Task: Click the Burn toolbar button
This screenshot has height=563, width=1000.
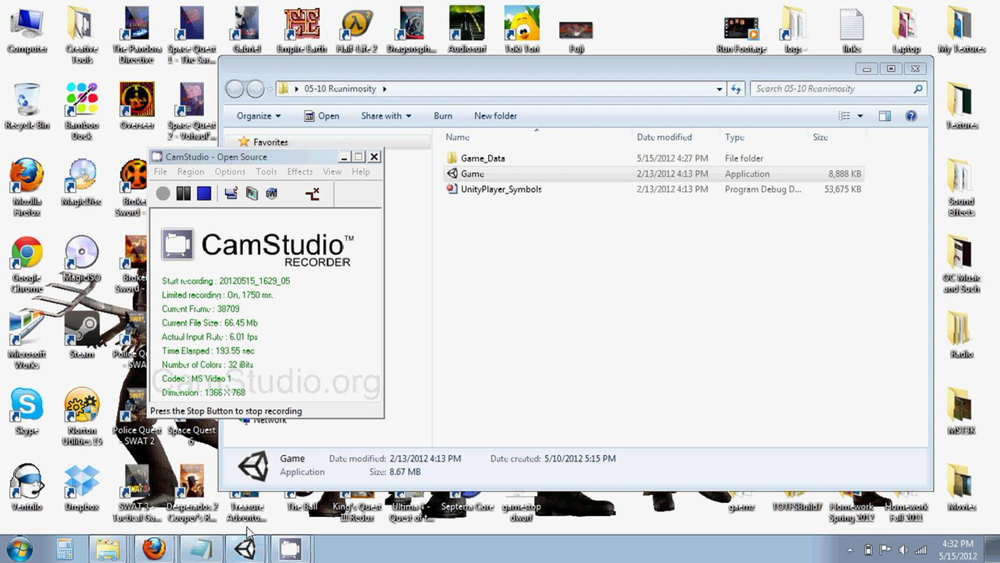Action: [x=442, y=116]
